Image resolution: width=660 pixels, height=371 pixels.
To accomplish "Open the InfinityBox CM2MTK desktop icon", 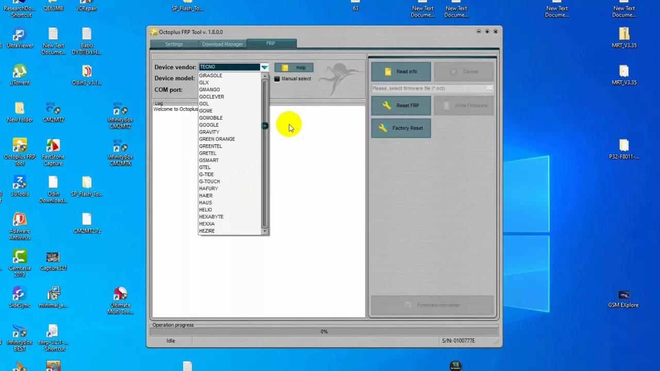I will point(120,152).
